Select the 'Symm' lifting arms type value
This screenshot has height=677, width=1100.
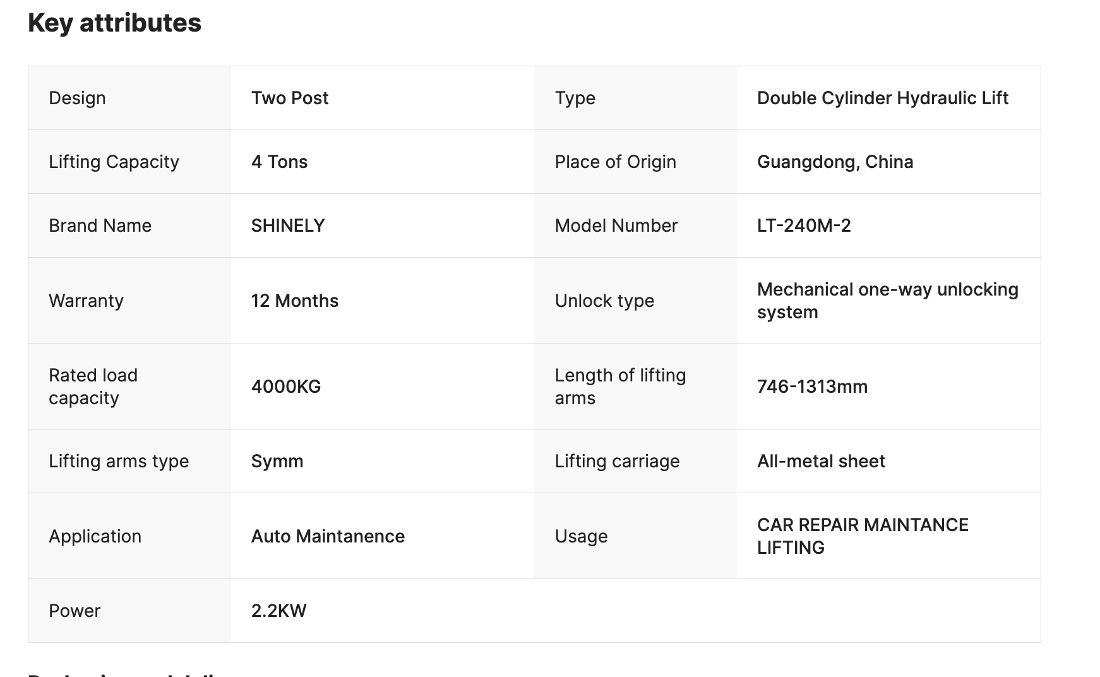pyautogui.click(x=277, y=461)
